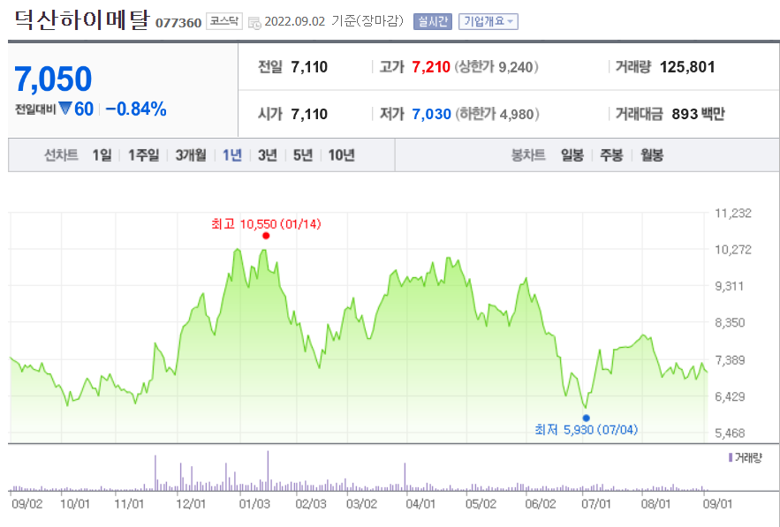The height and width of the screenshot is (527, 780).
Task: Click the 최저 5,930 (07/04) label
Action: (x=586, y=430)
